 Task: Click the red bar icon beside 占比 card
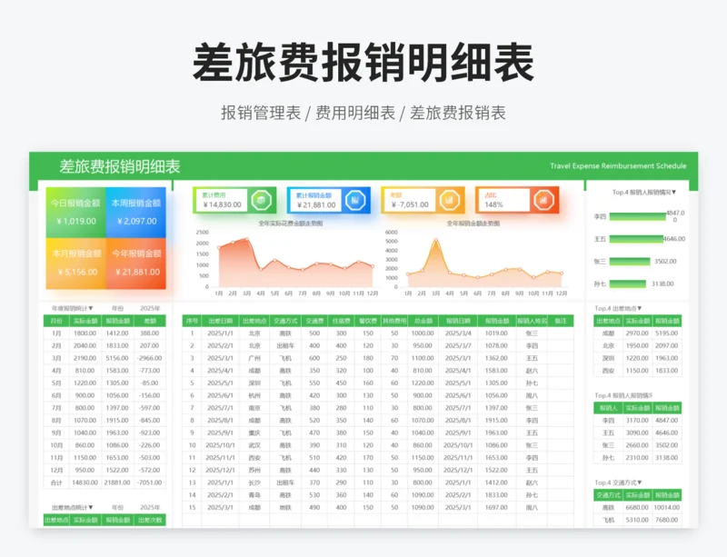click(543, 200)
